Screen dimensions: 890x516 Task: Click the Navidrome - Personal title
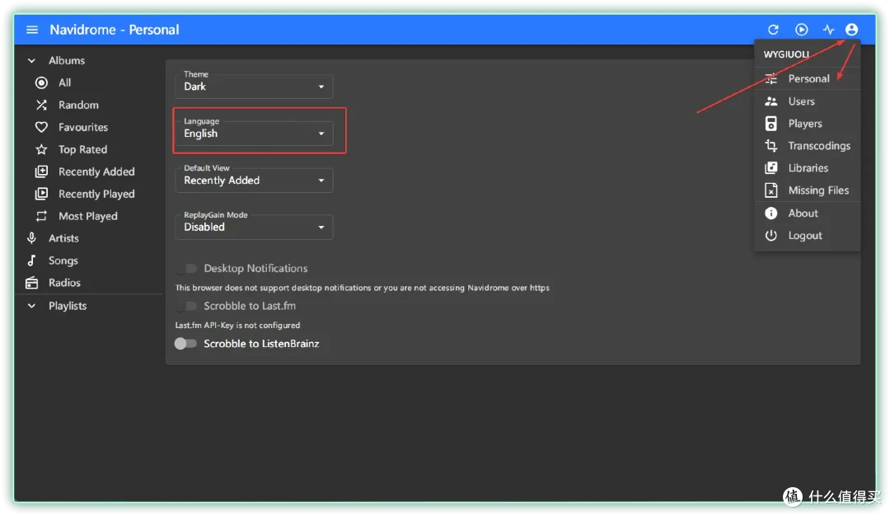[x=114, y=30]
